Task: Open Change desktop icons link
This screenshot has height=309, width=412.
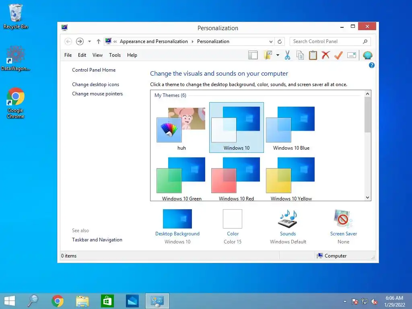Action: point(96,84)
